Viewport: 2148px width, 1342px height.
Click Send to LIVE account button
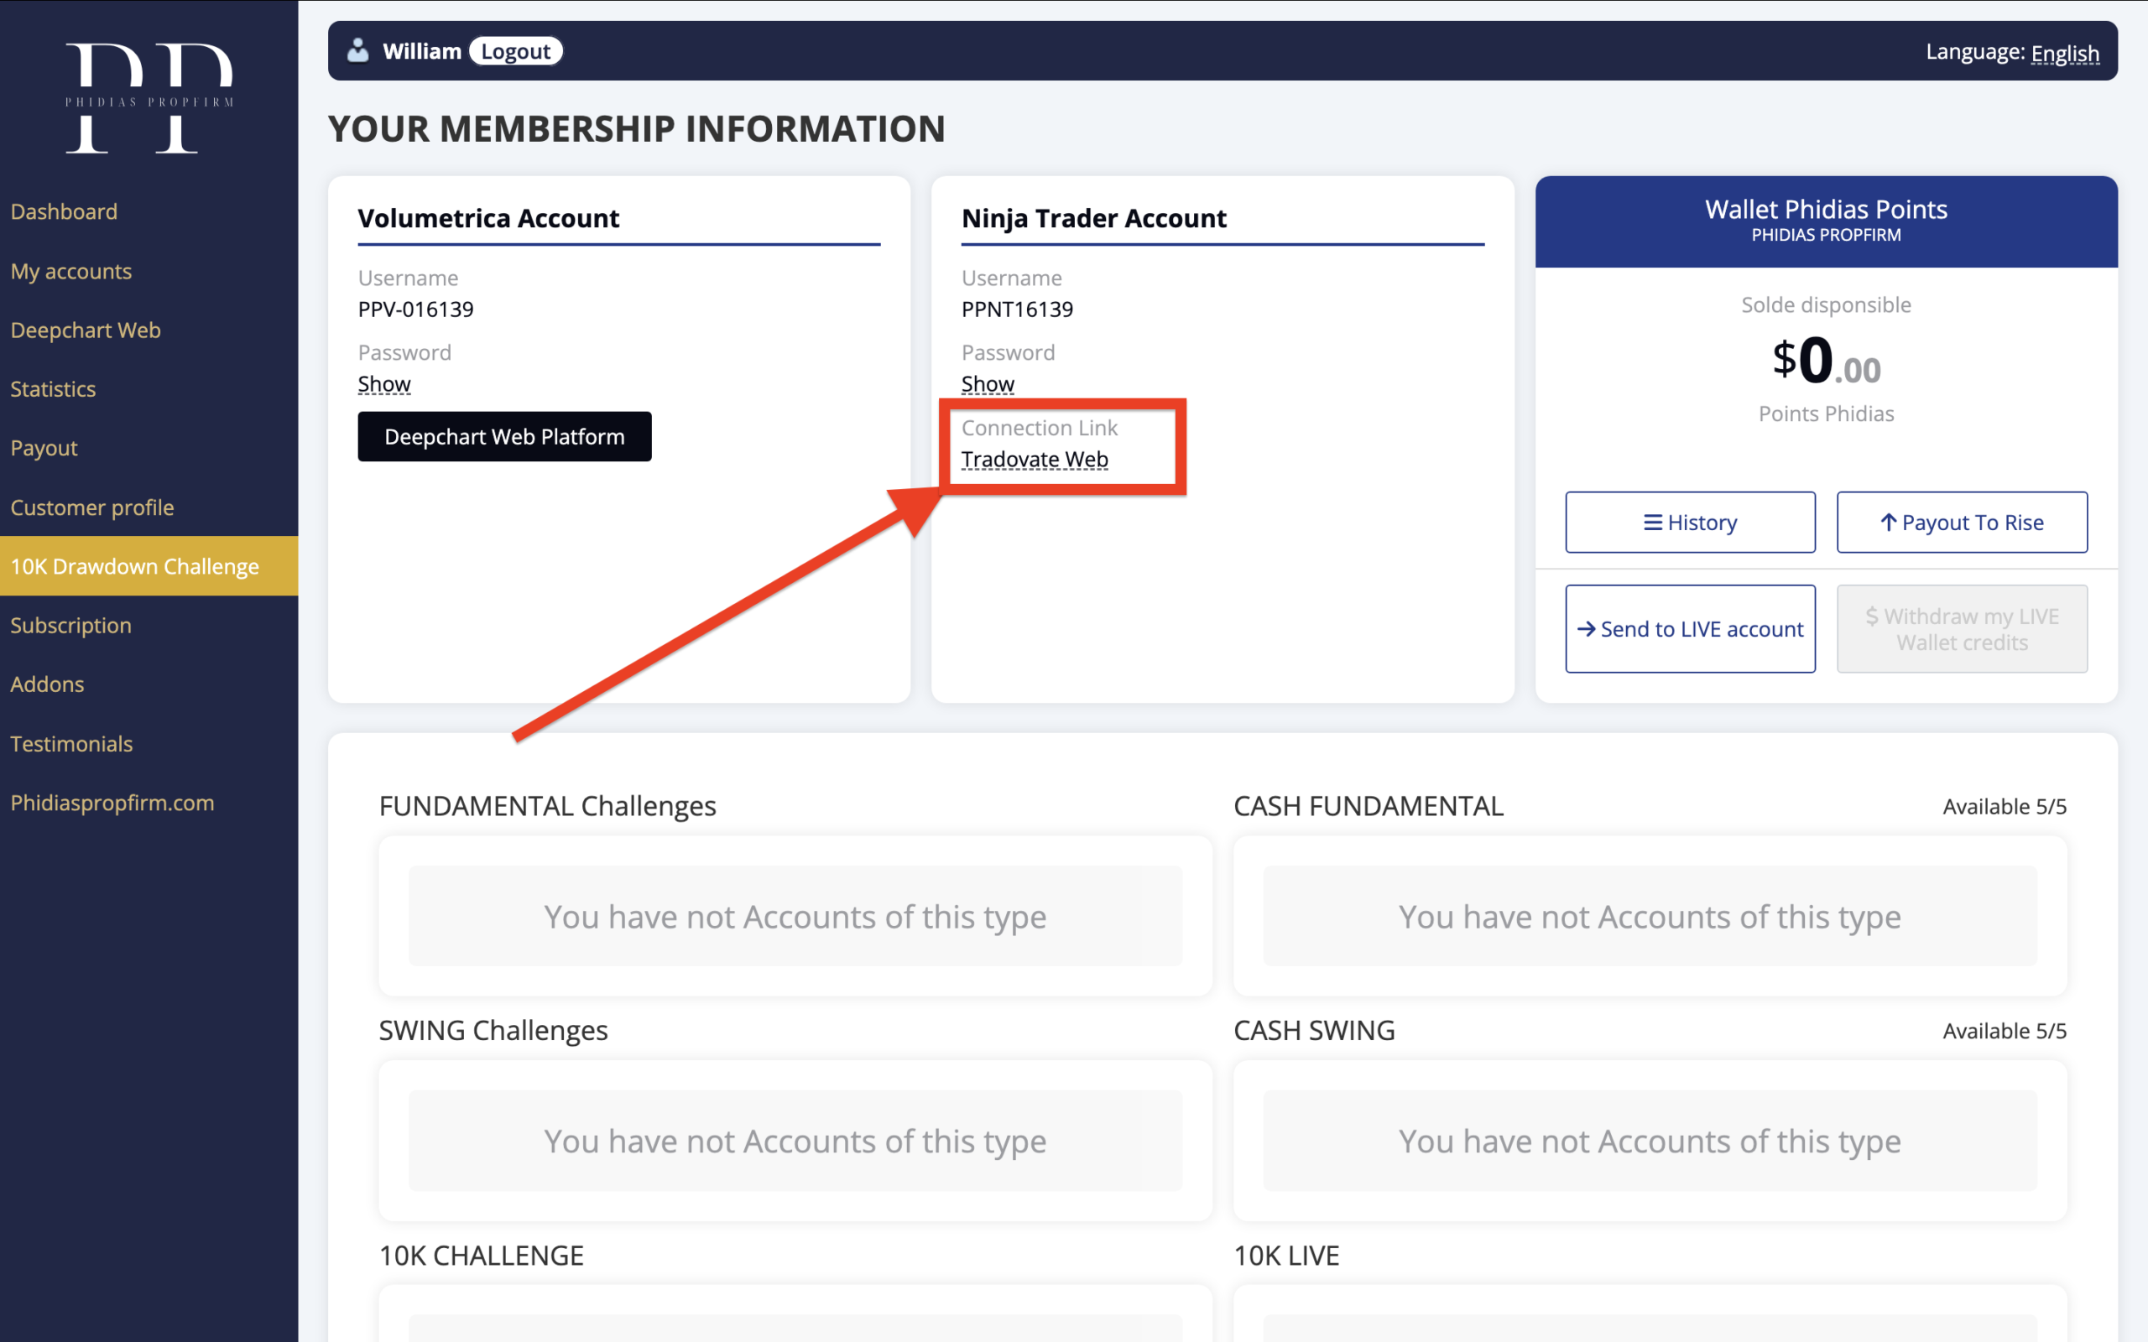point(1690,628)
